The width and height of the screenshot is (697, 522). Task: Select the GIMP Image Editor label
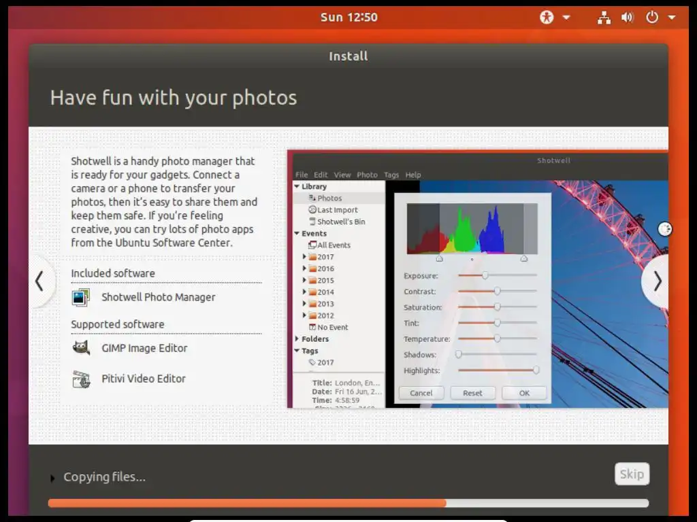point(144,348)
